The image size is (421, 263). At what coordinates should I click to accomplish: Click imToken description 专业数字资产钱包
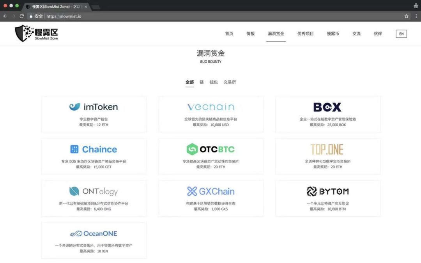point(94,119)
